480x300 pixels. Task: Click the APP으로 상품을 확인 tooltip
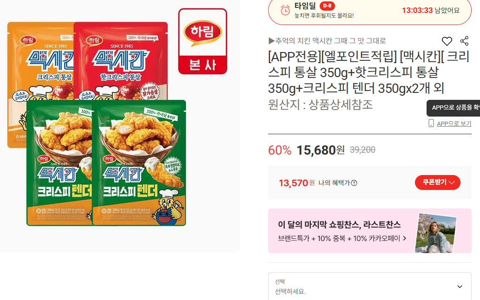454,108
